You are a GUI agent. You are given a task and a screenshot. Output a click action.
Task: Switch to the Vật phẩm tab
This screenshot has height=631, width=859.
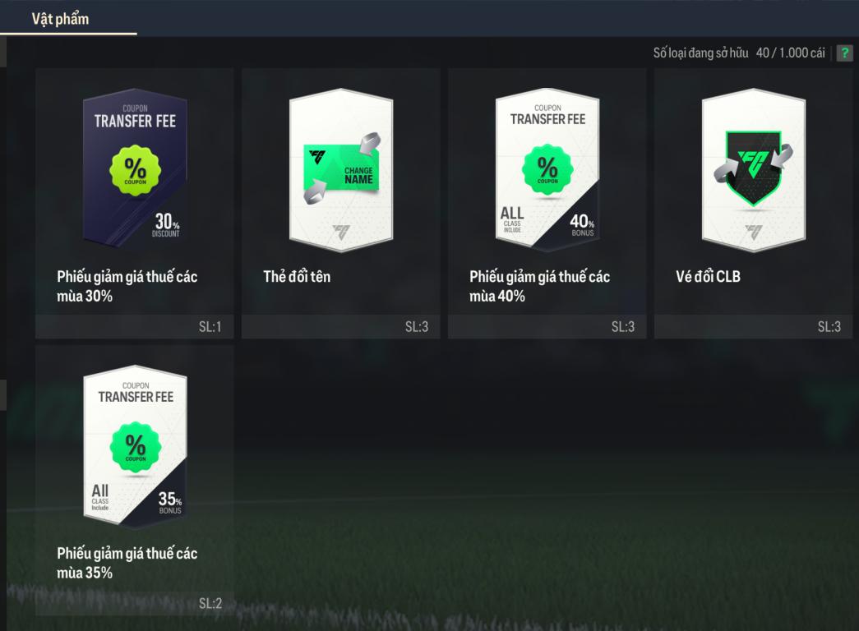60,19
